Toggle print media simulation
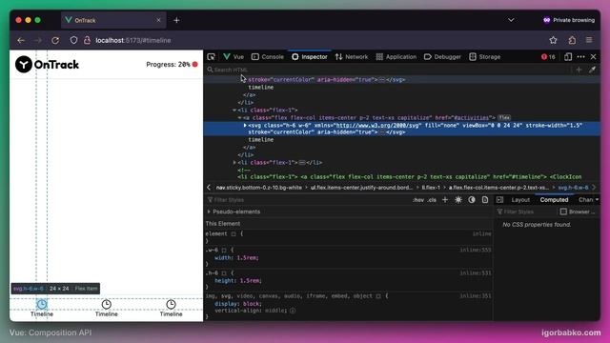The image size is (610, 343). [x=485, y=200]
